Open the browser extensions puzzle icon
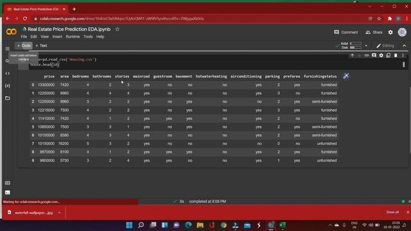Viewport: 411px width, 231px height. (390, 19)
